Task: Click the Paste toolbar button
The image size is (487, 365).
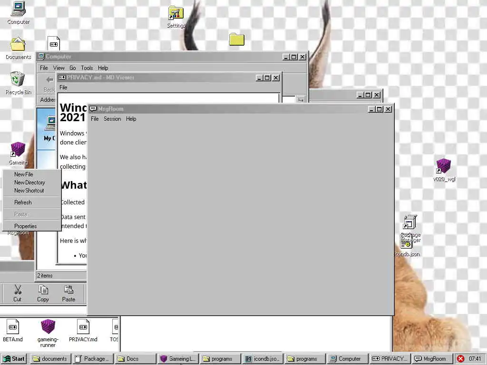Action: pos(68,293)
